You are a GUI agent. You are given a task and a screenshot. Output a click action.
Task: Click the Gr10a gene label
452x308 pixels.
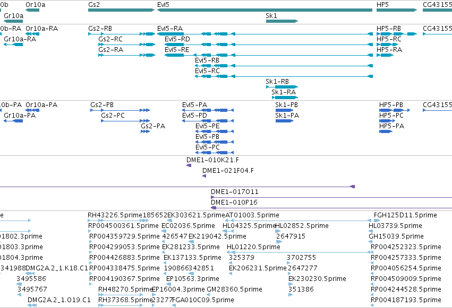(x=14, y=16)
